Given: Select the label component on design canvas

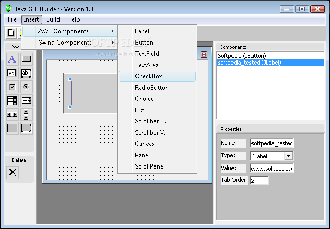Looking at the screenshot, I should click(x=94, y=93).
